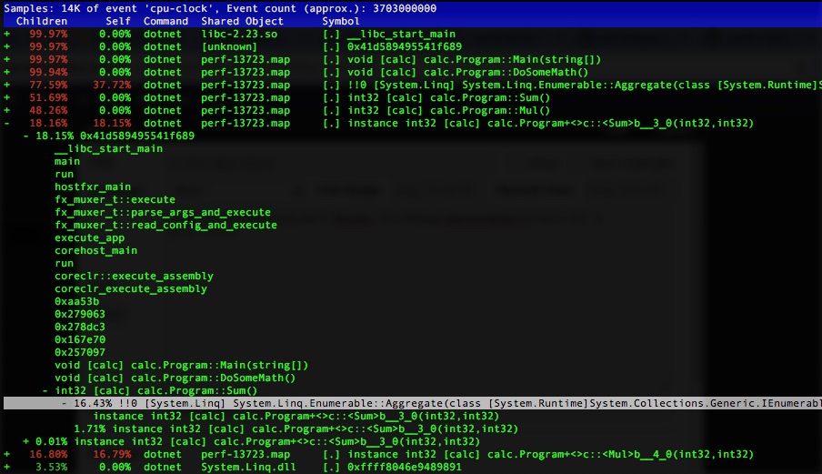Select the 0x167e70 address entry
This screenshot has width=822, height=474.
[80, 339]
